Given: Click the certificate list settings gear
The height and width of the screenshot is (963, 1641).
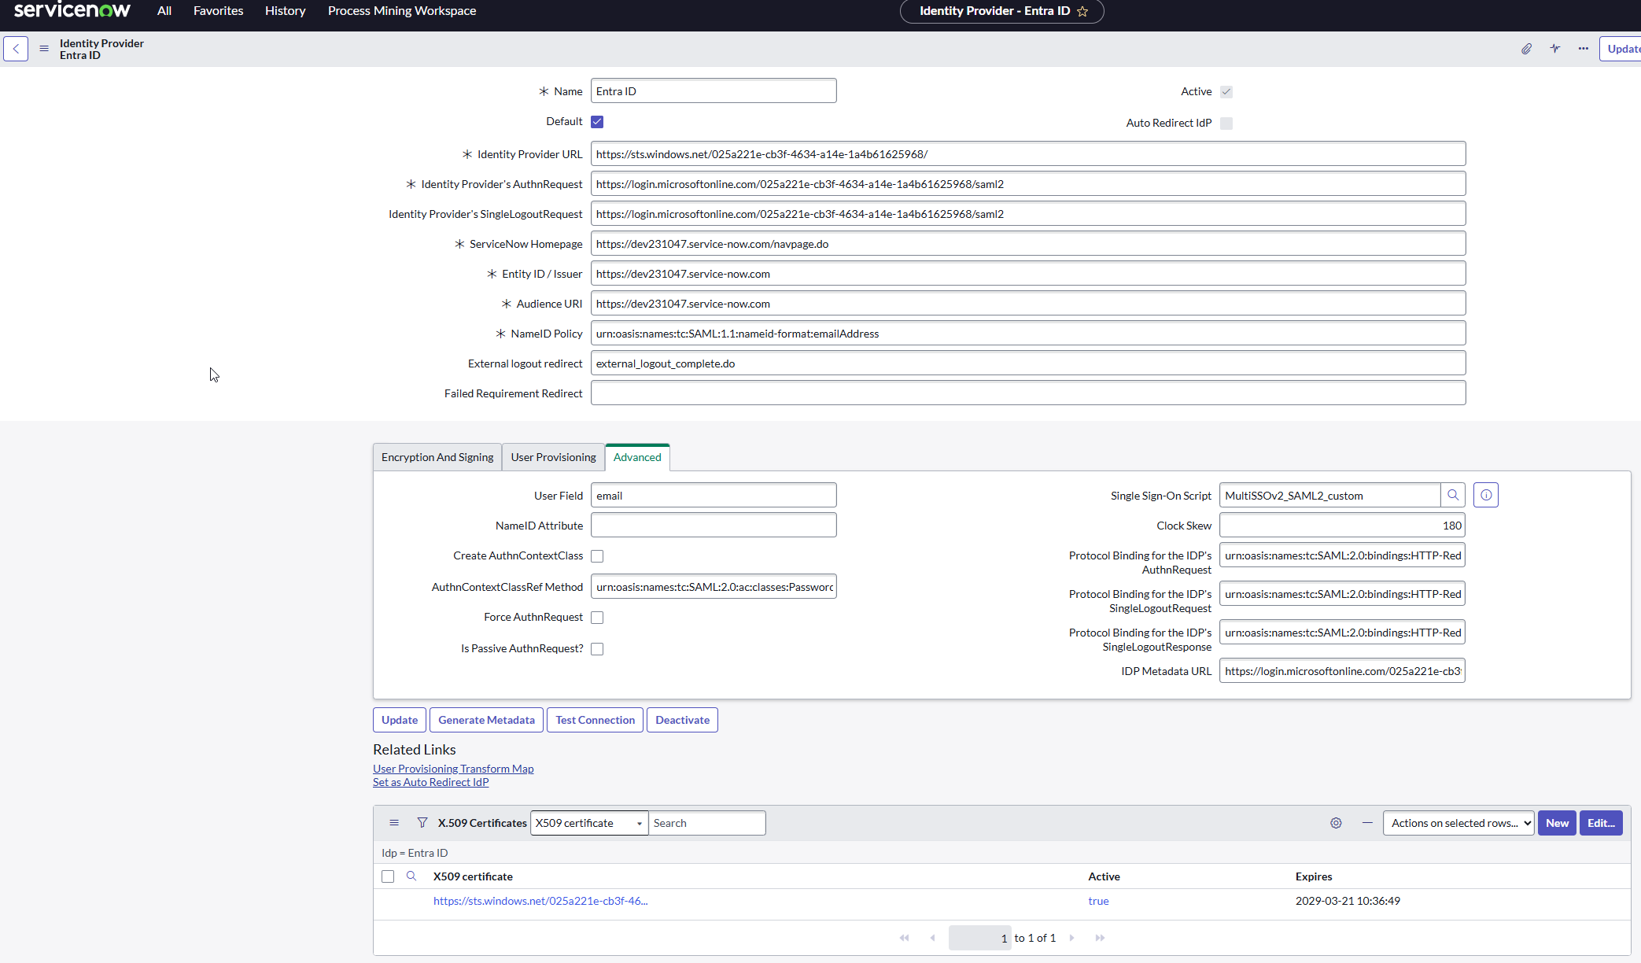Looking at the screenshot, I should [1336, 822].
